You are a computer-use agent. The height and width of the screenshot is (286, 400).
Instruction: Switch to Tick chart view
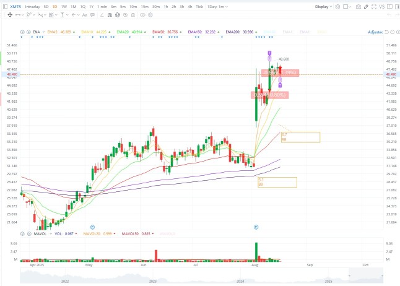click(199, 7)
